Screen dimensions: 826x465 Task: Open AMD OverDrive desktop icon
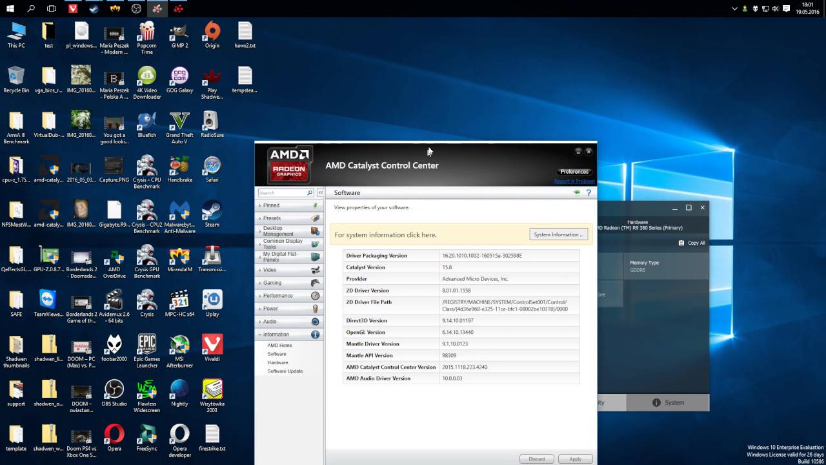[x=114, y=262]
